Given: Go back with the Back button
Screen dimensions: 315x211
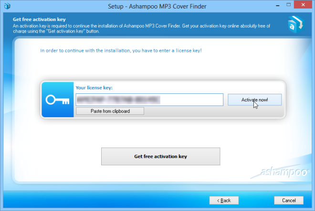Looking at the screenshot, I should pyautogui.click(x=224, y=201).
